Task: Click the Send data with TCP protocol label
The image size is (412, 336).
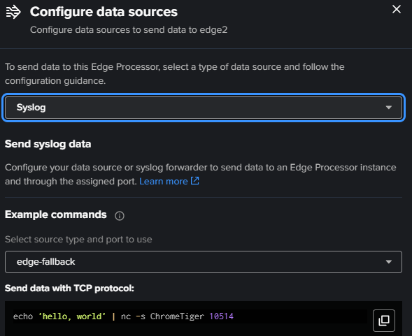Action: click(x=70, y=288)
